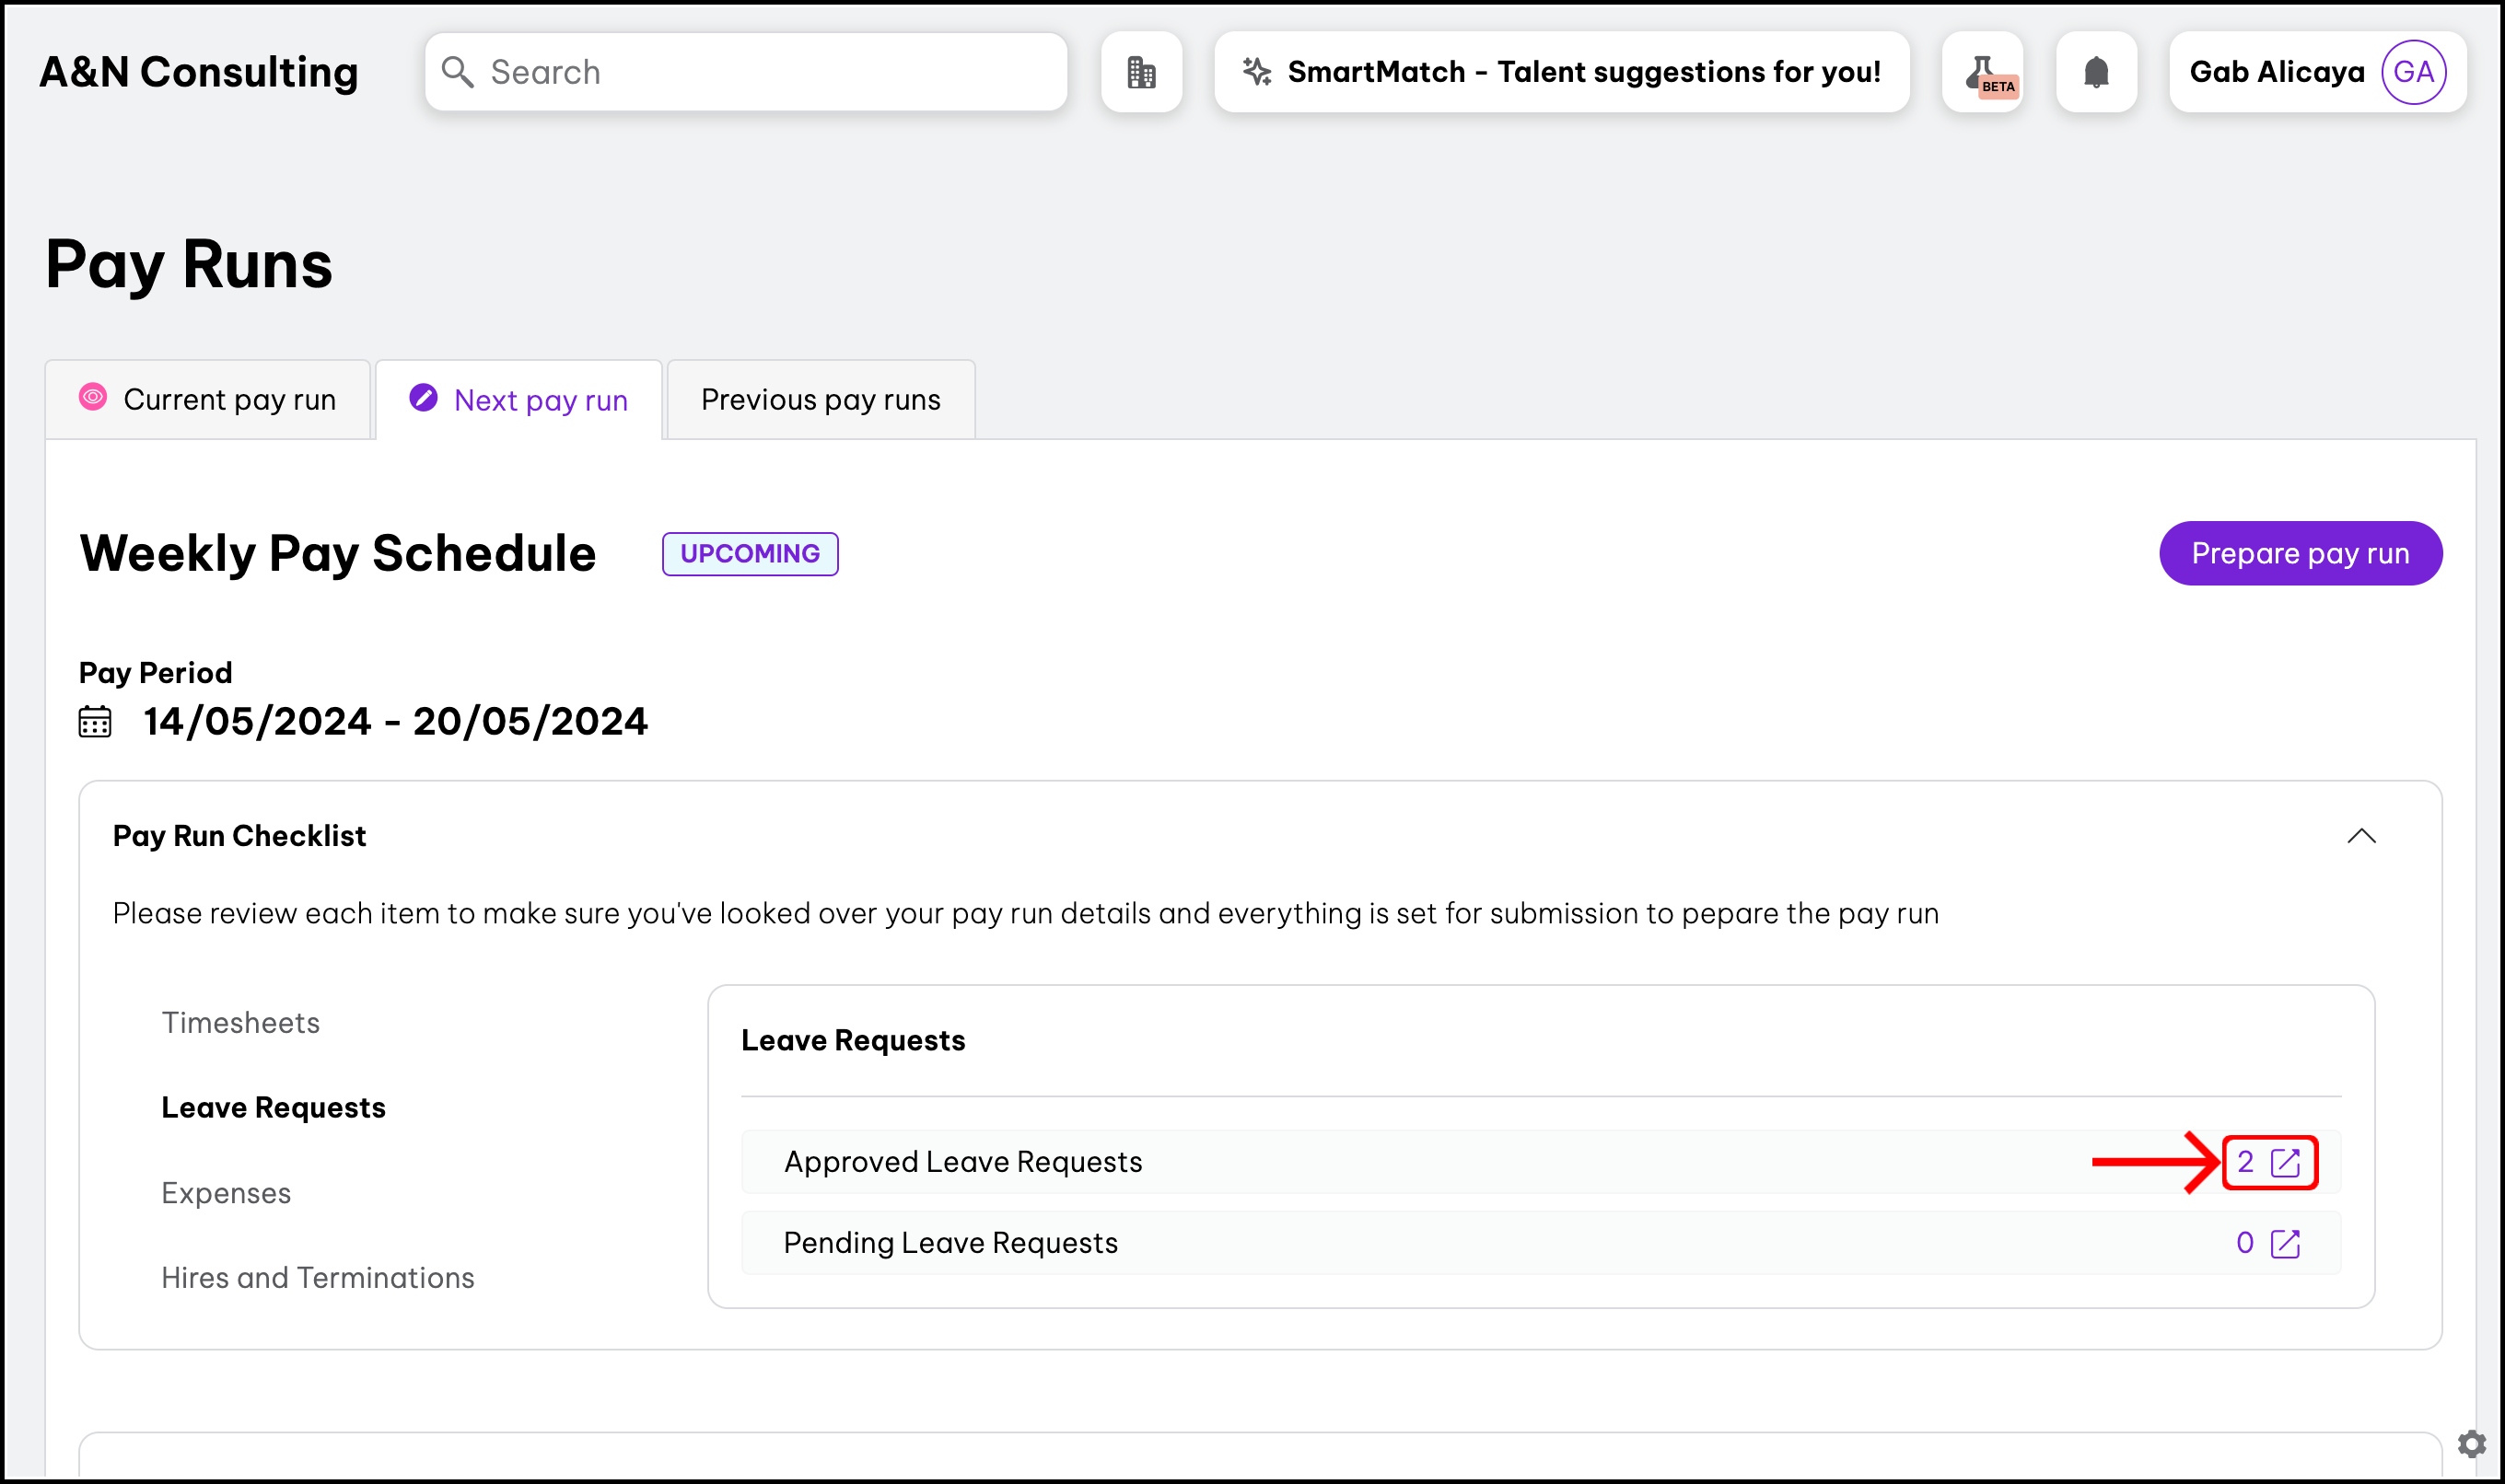Switch to Previous pay runs tab
2505x1484 pixels.
821,400
